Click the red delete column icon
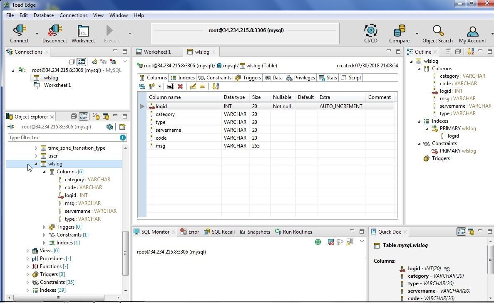 (x=180, y=86)
